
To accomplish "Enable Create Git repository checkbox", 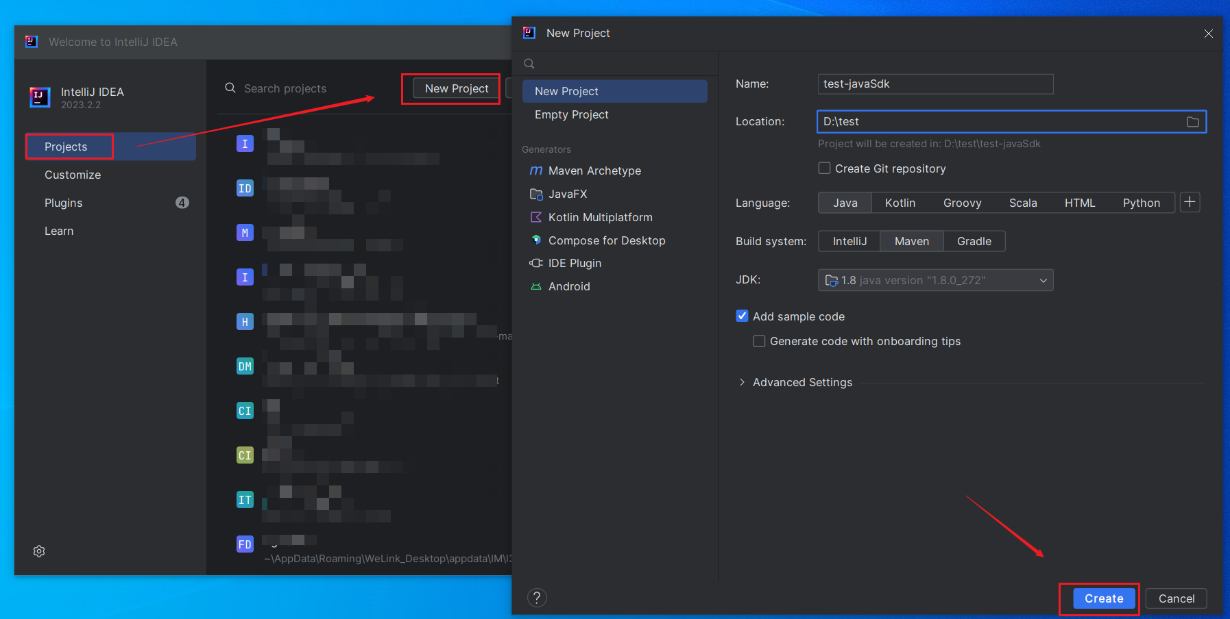I will tap(824, 168).
